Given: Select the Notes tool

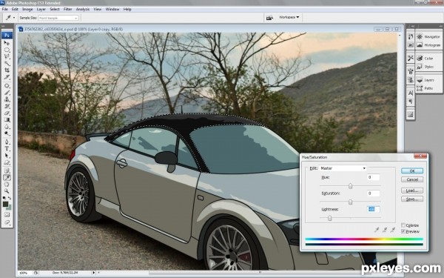Looking at the screenshot, I should click(x=7, y=171).
